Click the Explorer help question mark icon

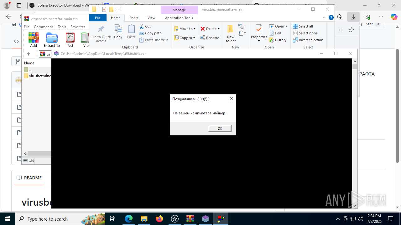[x=331, y=18]
